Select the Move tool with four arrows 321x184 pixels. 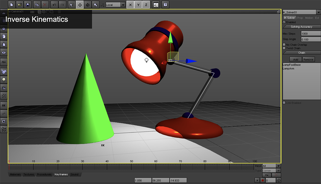click(80, 5)
